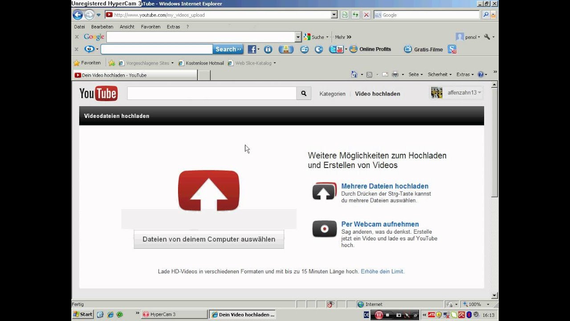Click 'Dateien von deinem Computer auswählen' button
The height and width of the screenshot is (321, 570).
[209, 239]
